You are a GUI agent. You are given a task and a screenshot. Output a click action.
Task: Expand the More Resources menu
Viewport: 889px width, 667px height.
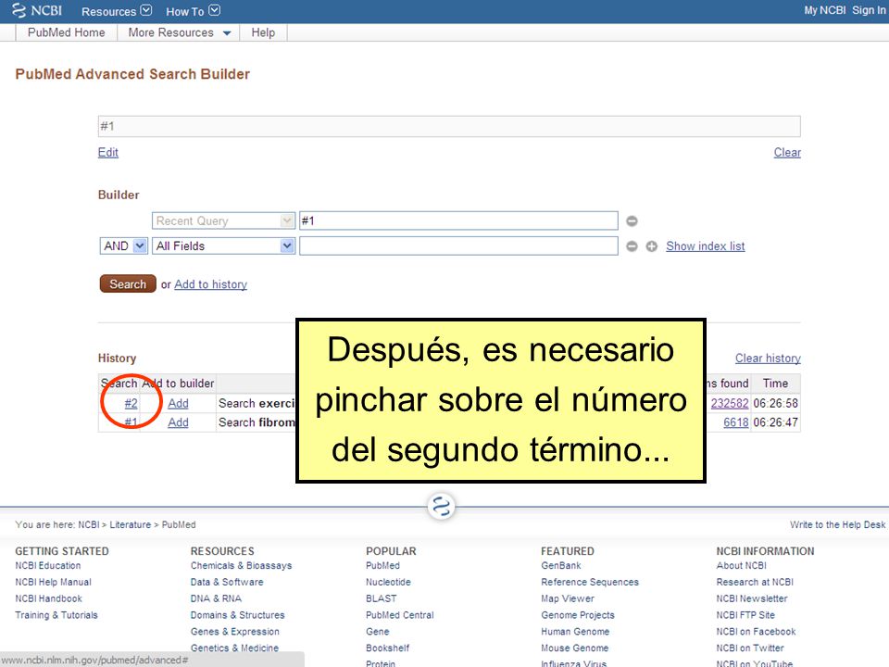pos(179,33)
